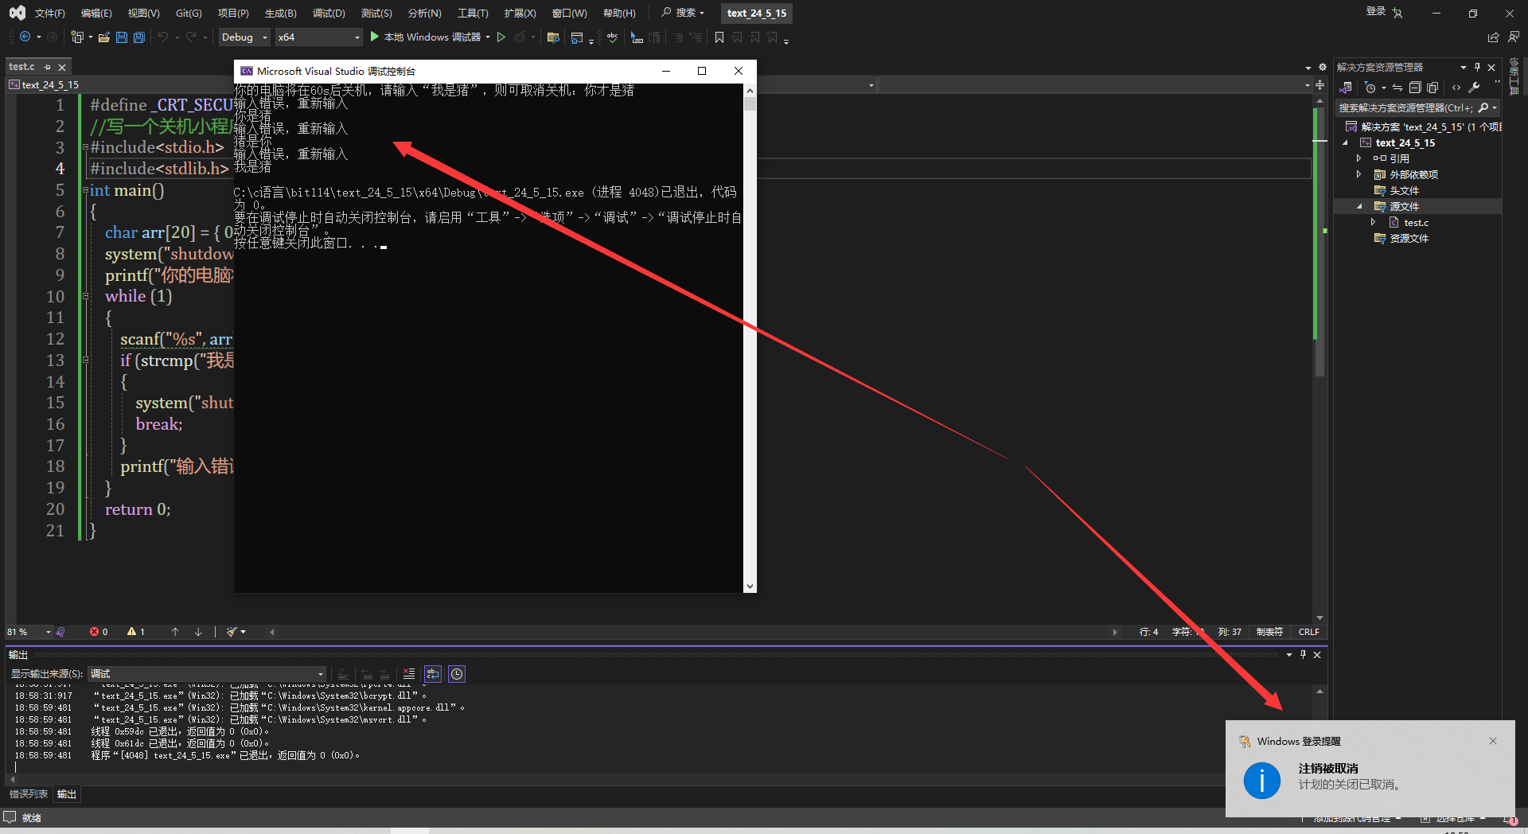This screenshot has height=834, width=1528.
Task: Click the properties wrench icon
Action: point(1474,88)
